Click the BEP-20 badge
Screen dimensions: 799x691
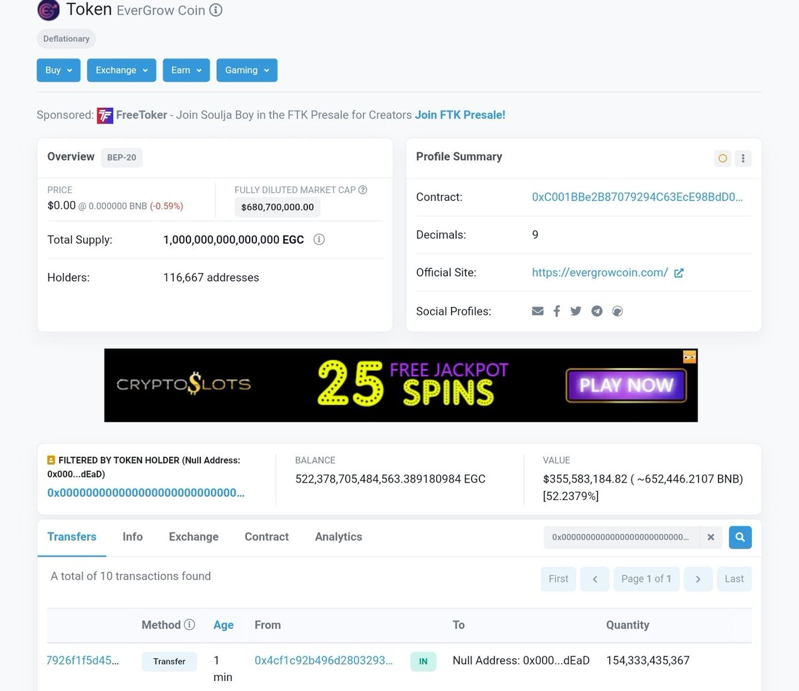[x=122, y=158]
